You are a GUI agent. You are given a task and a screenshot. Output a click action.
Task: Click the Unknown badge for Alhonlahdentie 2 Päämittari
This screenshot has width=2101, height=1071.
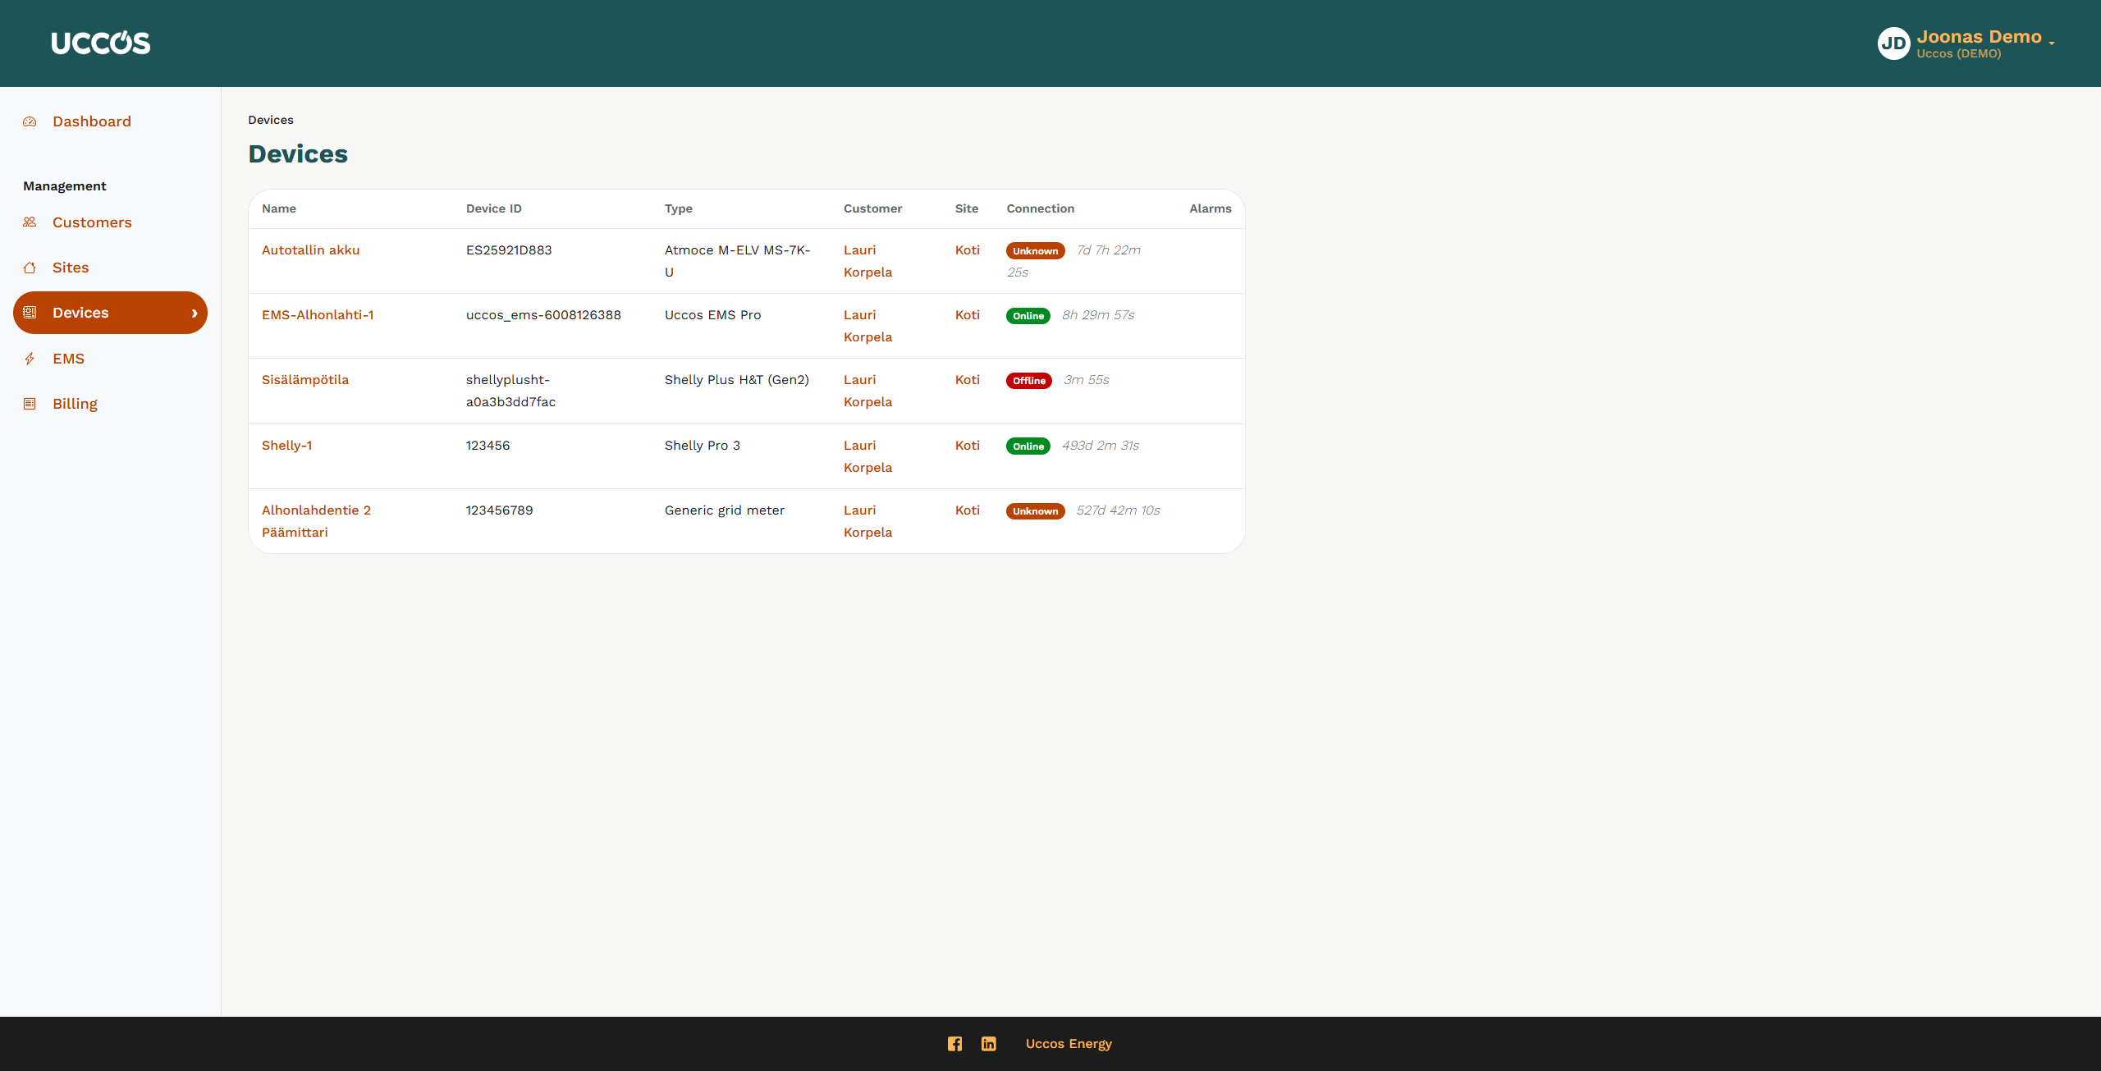click(1036, 511)
